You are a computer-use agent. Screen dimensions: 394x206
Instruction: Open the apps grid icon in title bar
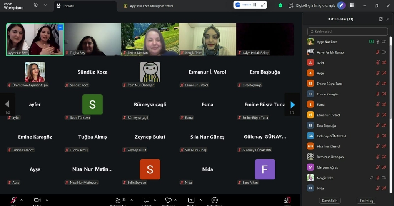point(352,5)
